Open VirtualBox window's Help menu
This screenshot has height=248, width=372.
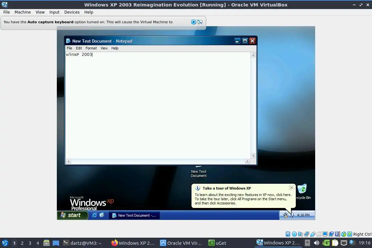[88, 12]
